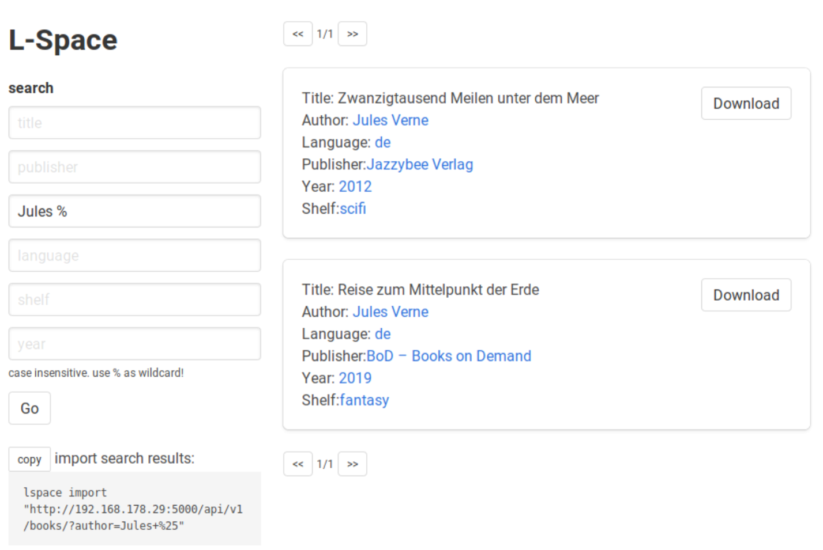Click the year 2019 link
This screenshot has height=550, width=823.
(x=355, y=378)
